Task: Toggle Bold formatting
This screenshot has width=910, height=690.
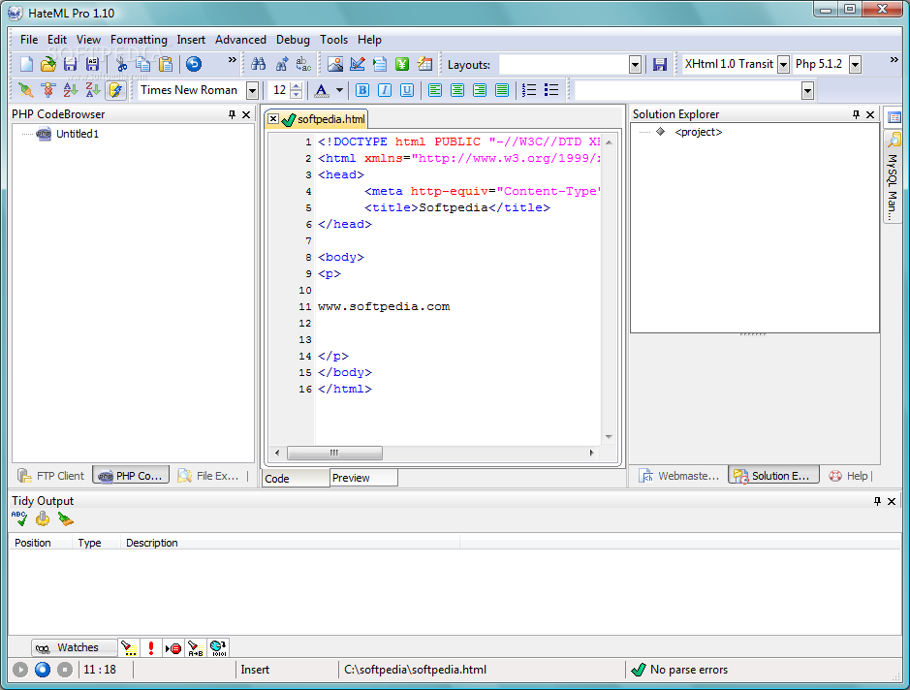Action: tap(362, 90)
